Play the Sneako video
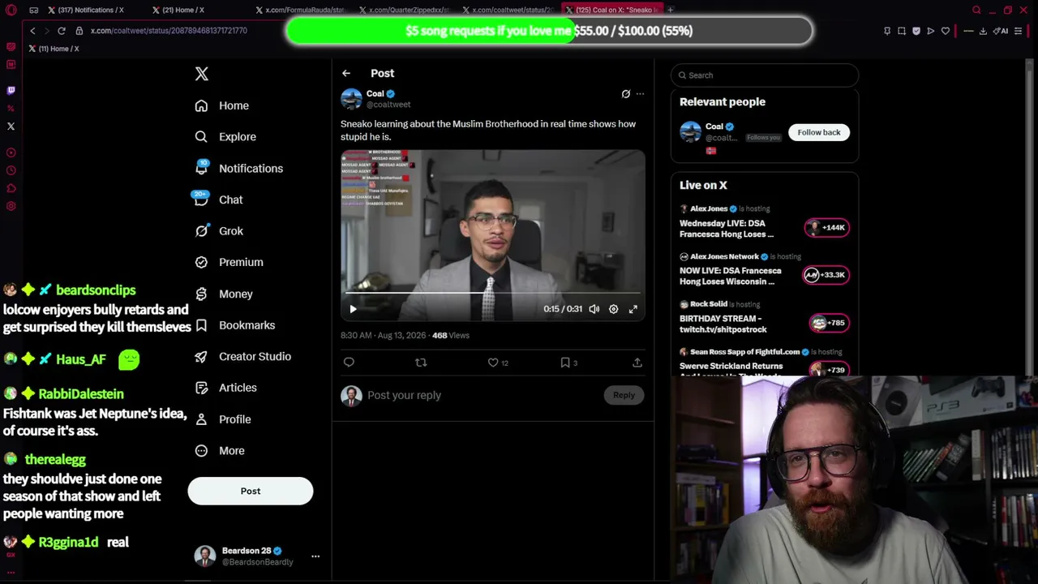Image resolution: width=1038 pixels, height=584 pixels. [x=353, y=309]
